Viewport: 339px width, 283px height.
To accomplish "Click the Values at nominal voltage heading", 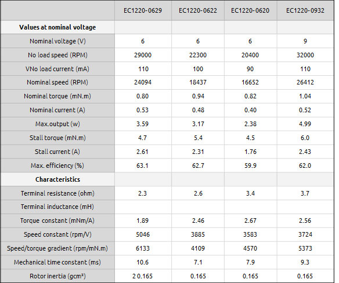I will click(57, 27).
